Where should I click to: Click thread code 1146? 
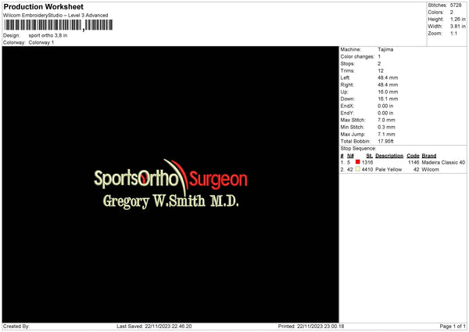pos(414,162)
